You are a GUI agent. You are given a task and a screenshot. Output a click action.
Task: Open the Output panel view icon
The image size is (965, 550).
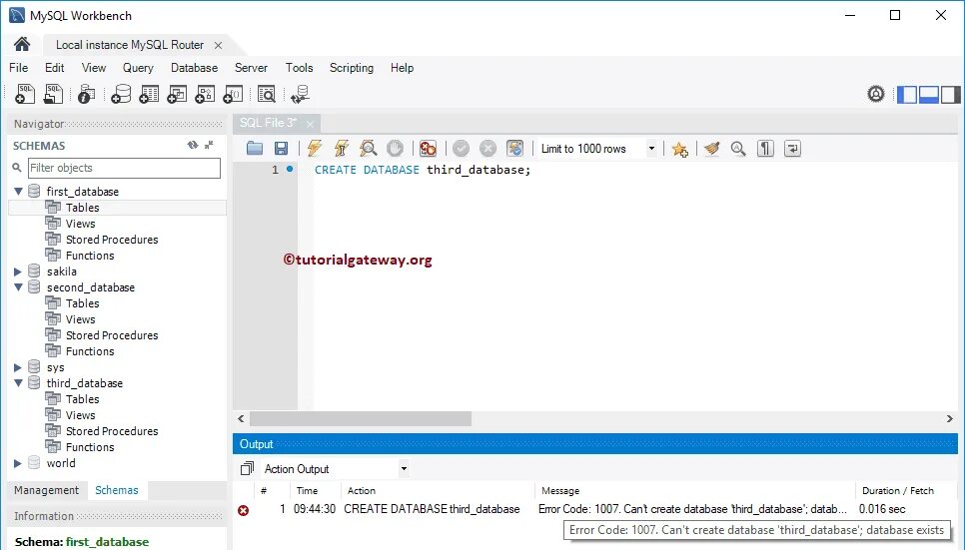pos(247,469)
